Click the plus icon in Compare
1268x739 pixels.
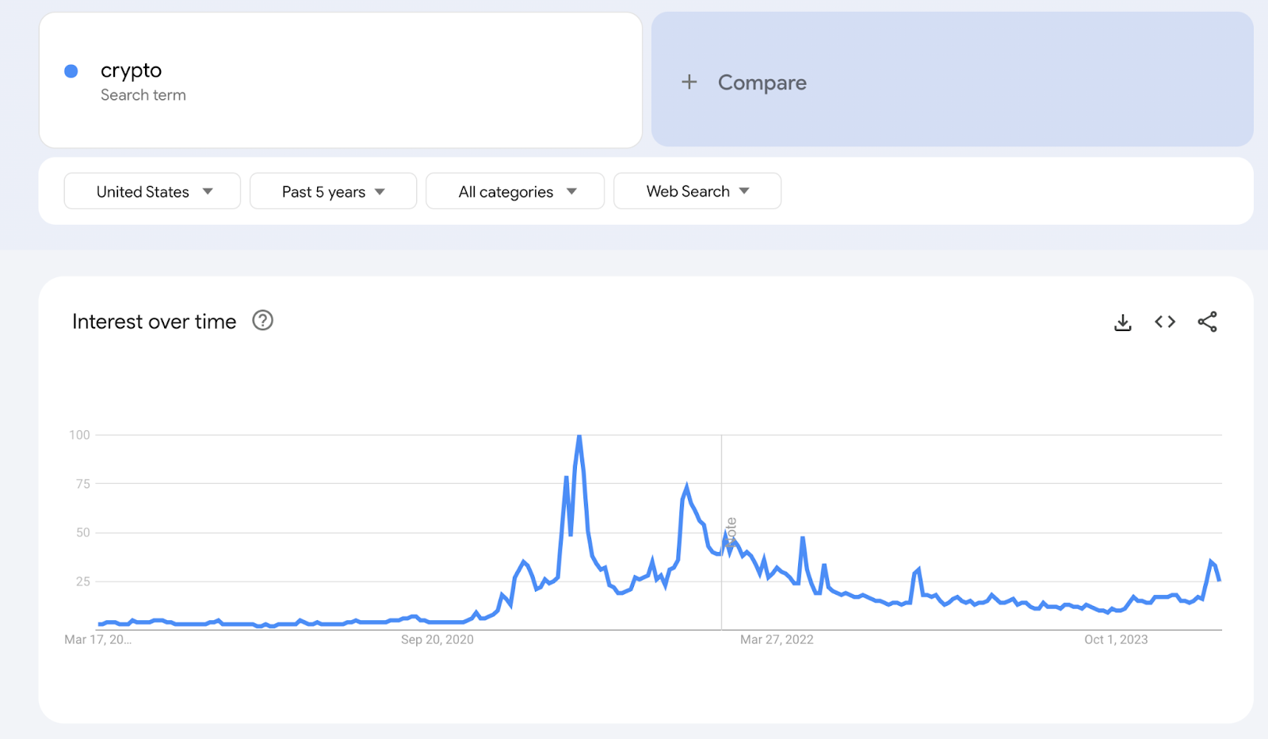point(689,82)
